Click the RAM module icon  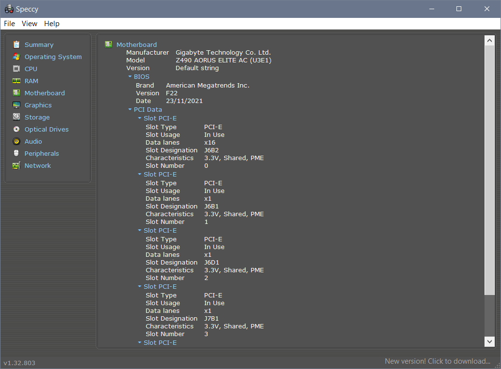click(x=16, y=81)
